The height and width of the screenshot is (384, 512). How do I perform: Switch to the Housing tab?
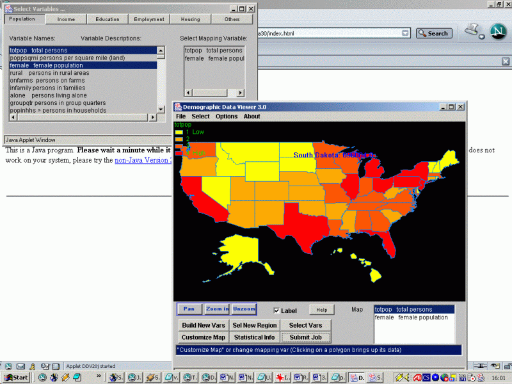click(190, 19)
